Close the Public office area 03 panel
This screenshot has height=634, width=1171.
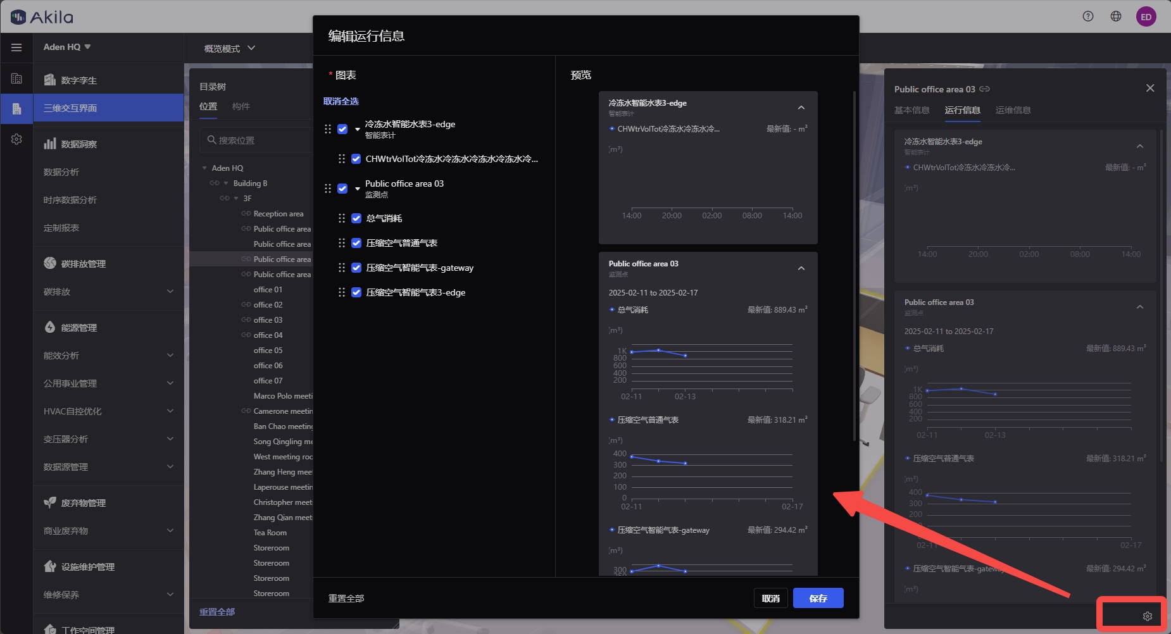point(1150,88)
